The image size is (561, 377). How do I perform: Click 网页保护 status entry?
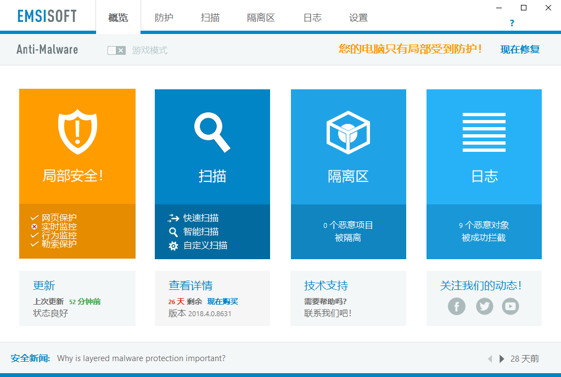(x=54, y=218)
